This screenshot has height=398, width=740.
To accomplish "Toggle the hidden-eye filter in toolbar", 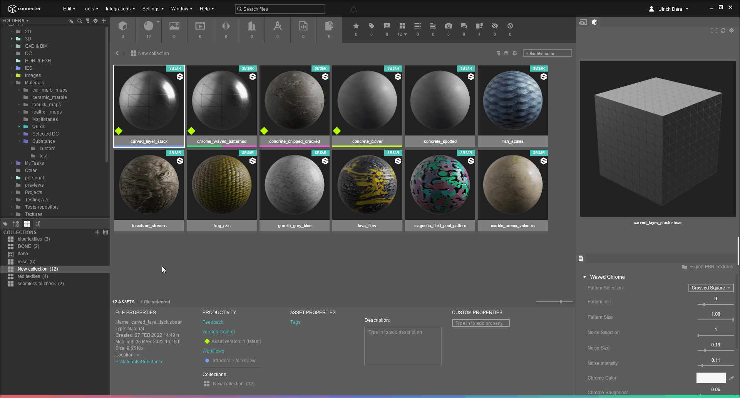I will [x=495, y=26].
